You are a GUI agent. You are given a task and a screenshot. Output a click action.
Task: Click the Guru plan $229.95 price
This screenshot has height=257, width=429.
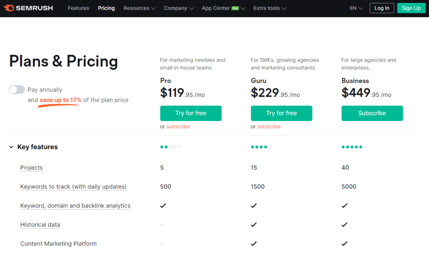click(275, 93)
